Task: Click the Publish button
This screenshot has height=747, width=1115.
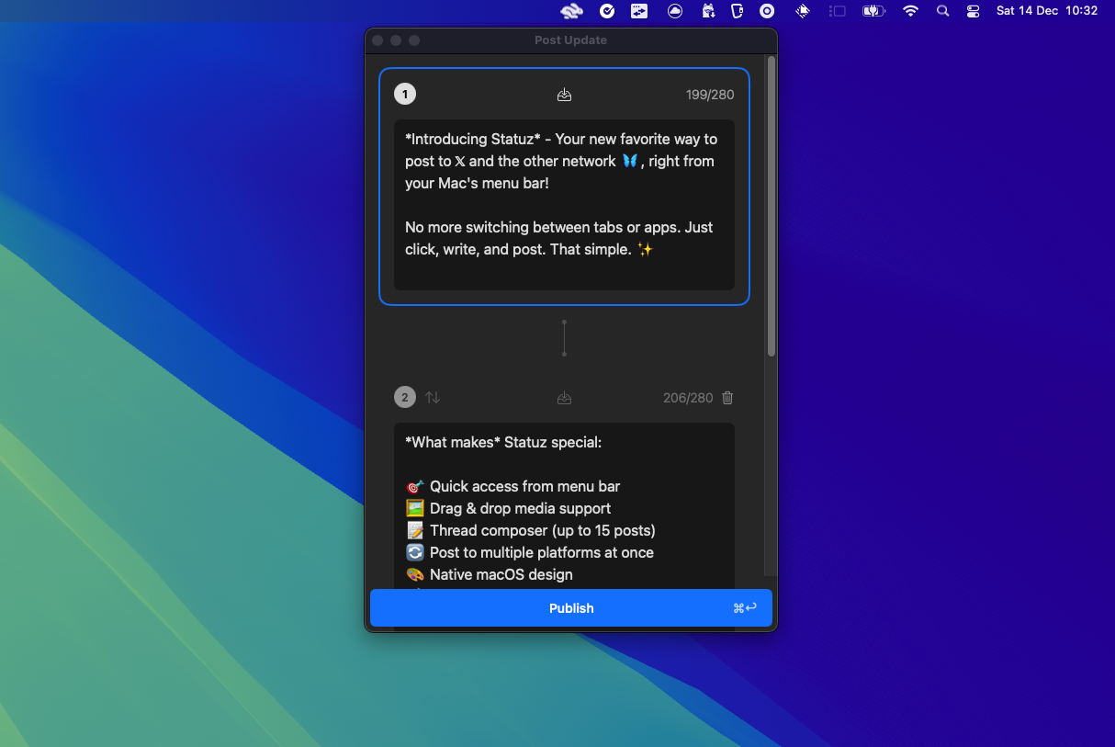Action: point(570,608)
